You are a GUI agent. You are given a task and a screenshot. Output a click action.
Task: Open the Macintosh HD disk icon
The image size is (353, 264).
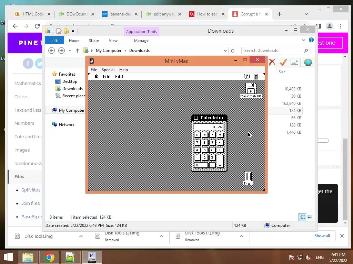251,88
